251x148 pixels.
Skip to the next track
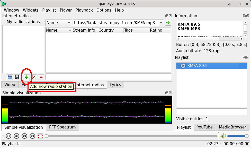click(x=32, y=136)
